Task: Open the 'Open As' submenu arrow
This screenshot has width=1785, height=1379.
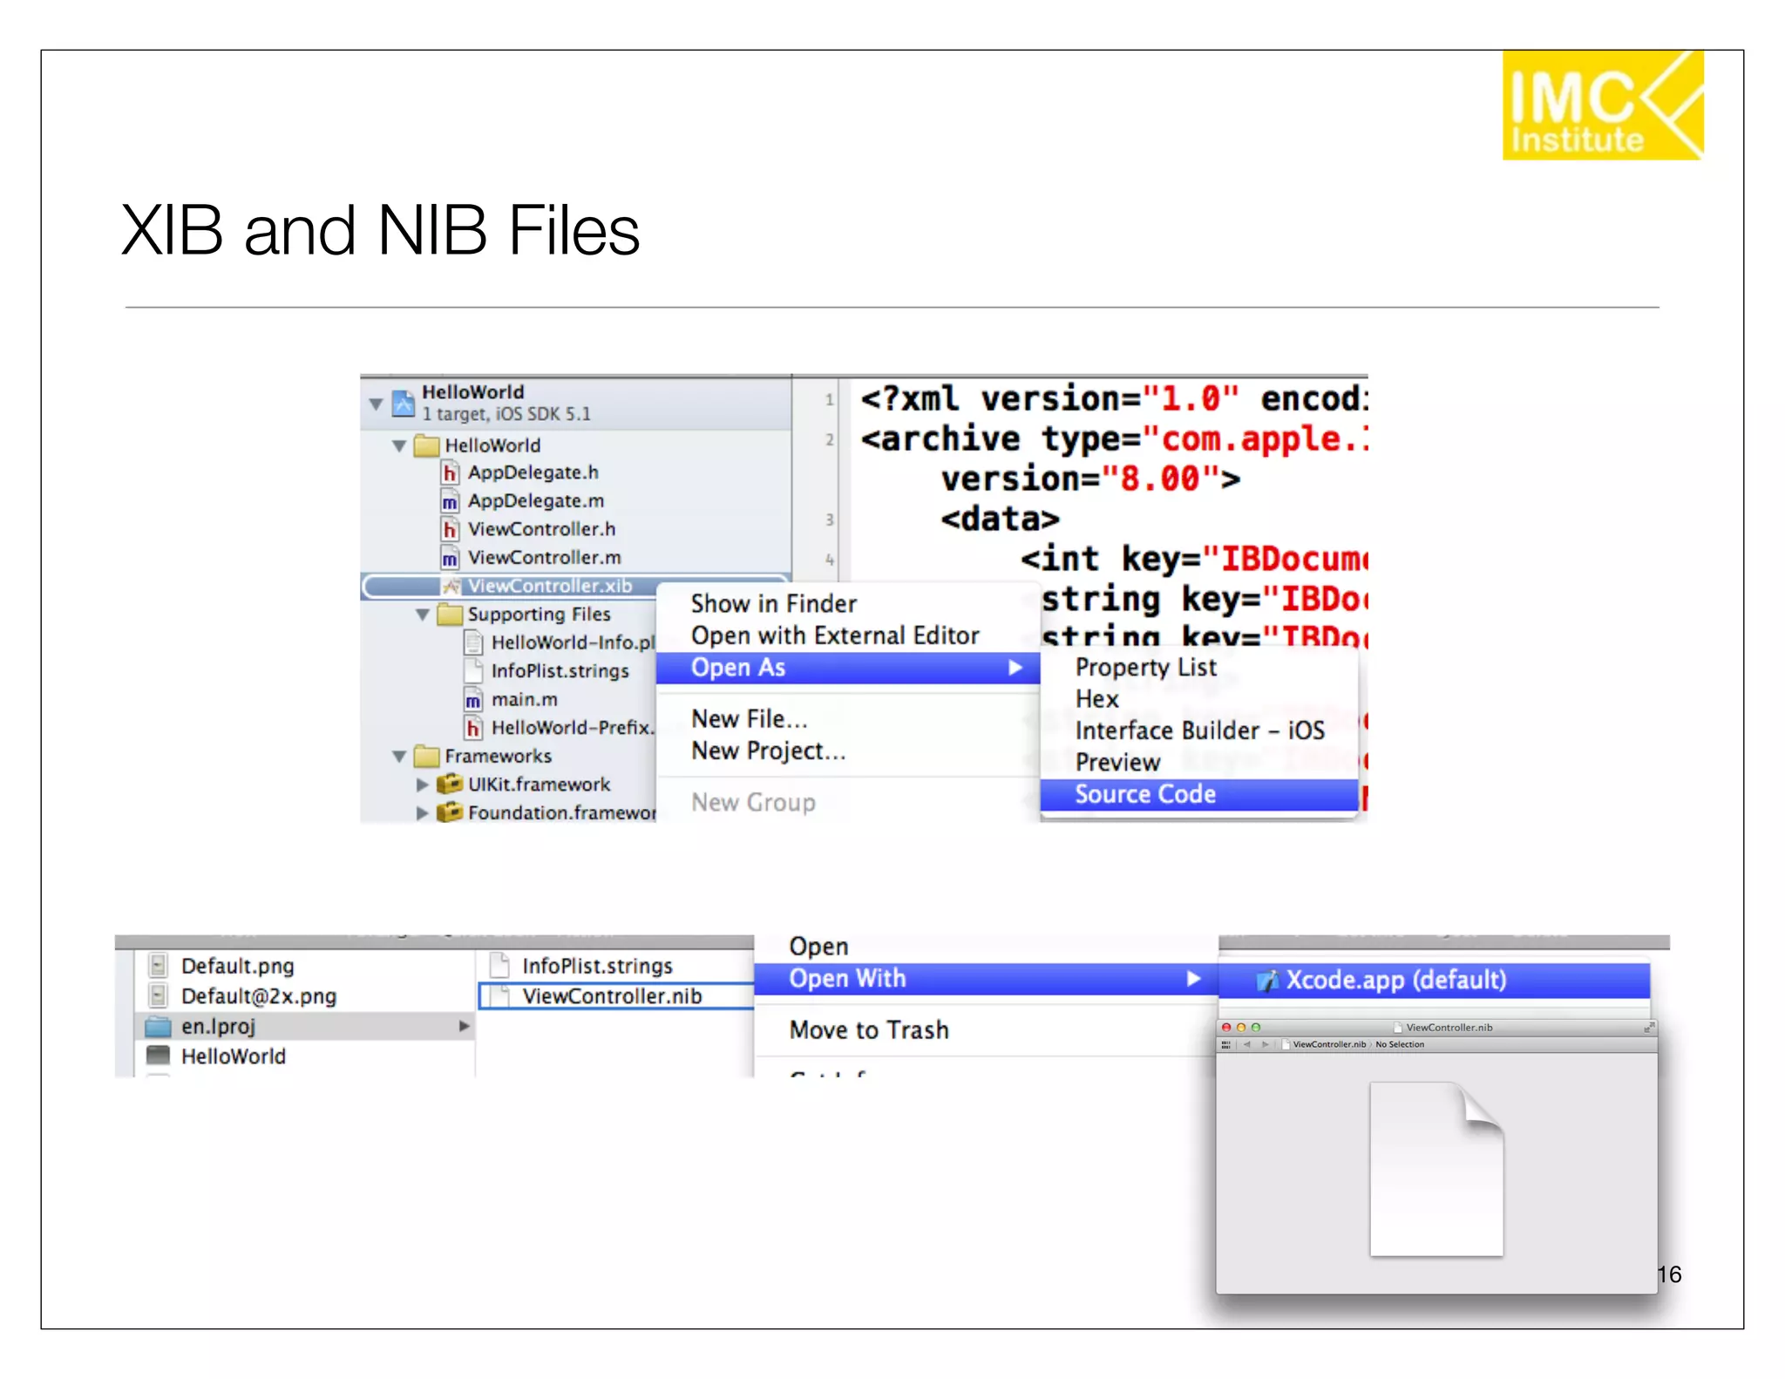Action: click(x=1015, y=668)
